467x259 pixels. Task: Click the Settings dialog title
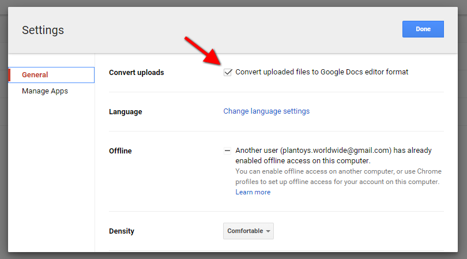coord(43,30)
